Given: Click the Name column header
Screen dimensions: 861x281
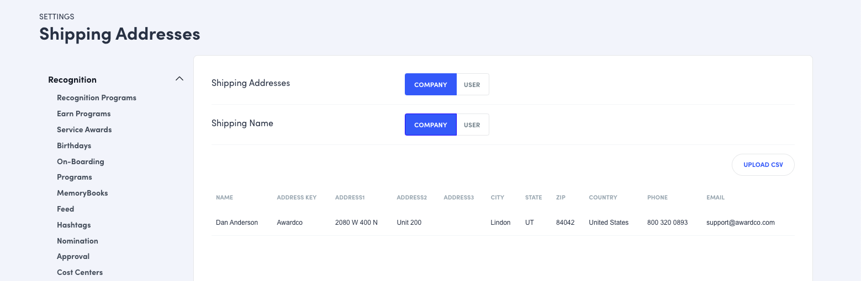Looking at the screenshot, I should [x=224, y=197].
